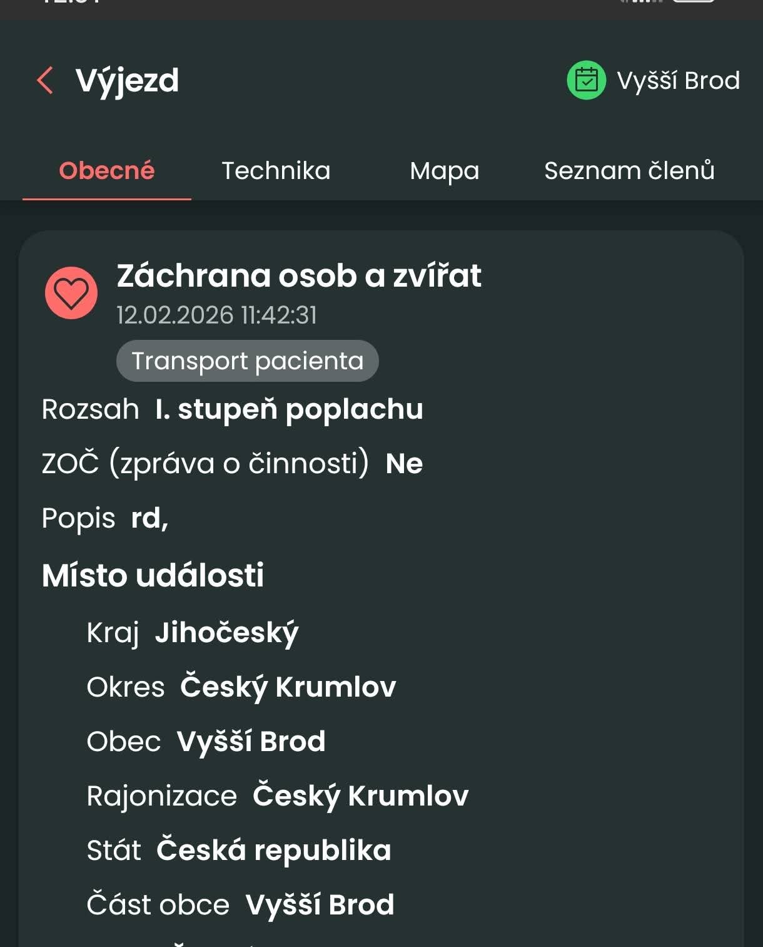Tap the Vyšší Brod unit label
Image resolution: width=763 pixels, height=947 pixels.
678,81
